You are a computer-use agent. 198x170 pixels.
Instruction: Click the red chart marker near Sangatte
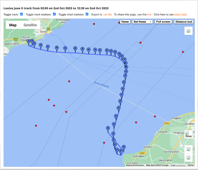[155, 117]
